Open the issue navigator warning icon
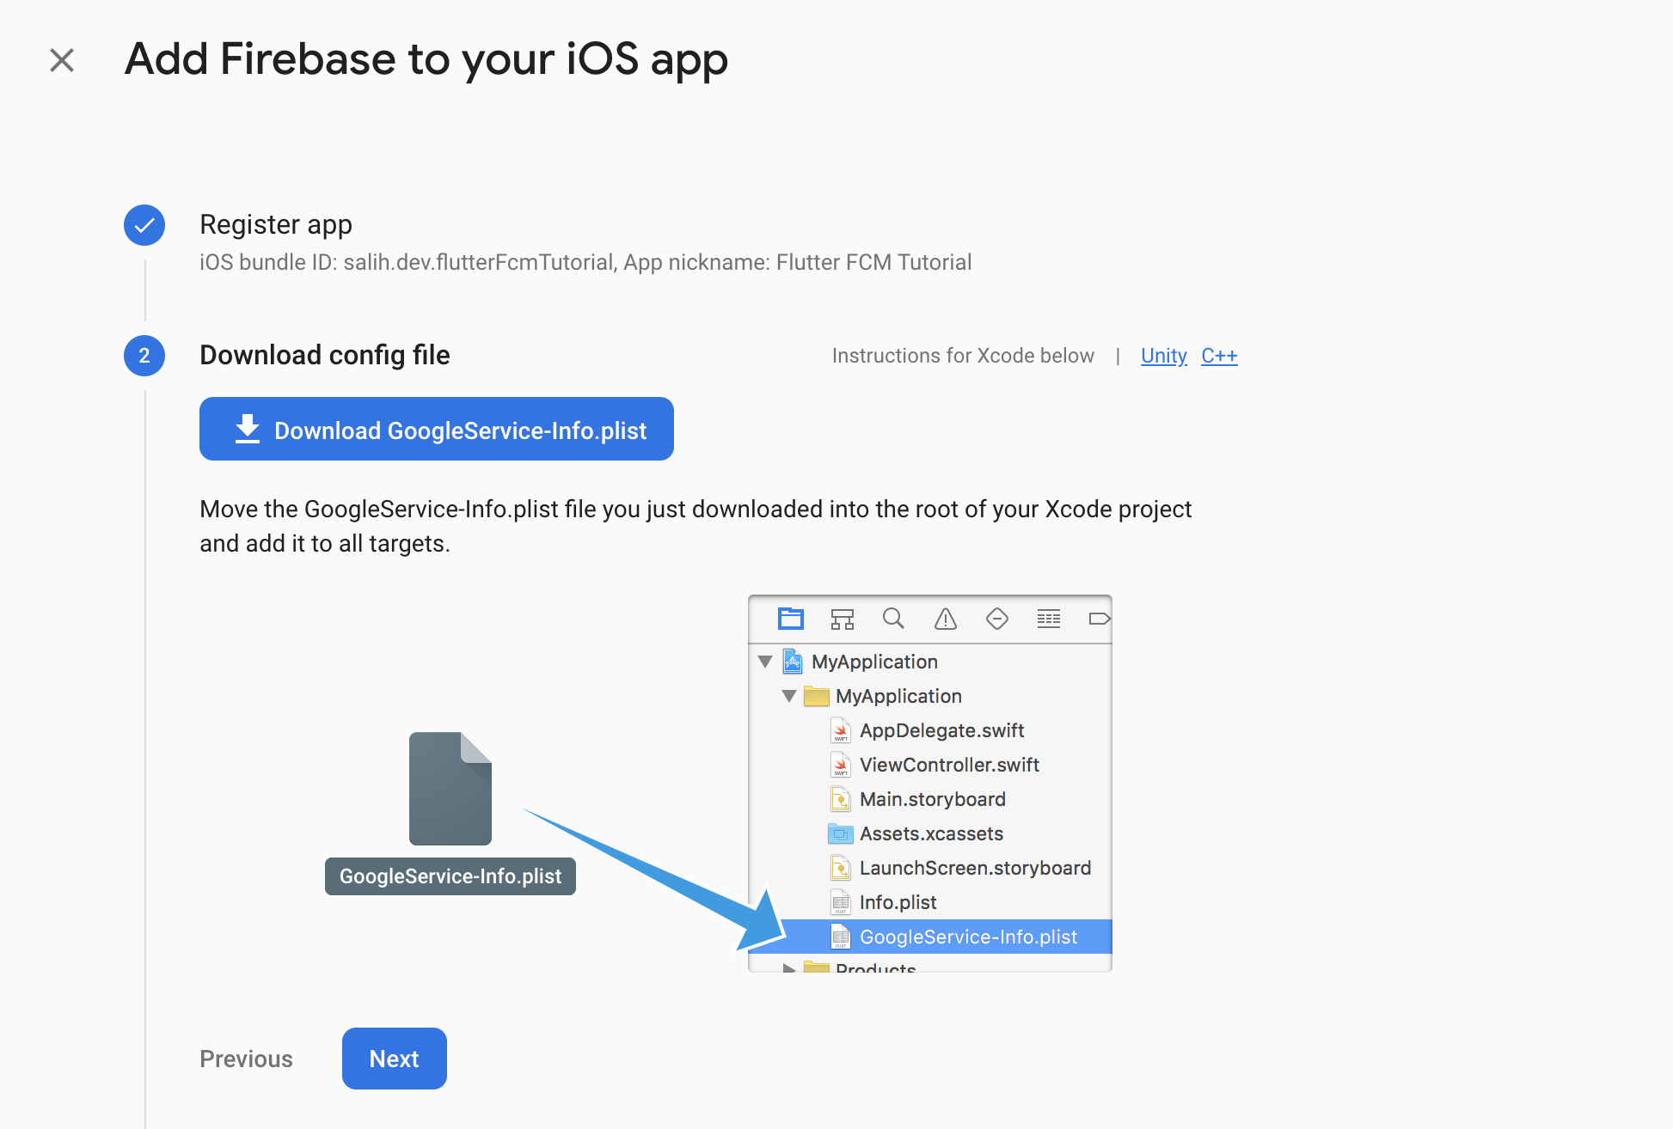 [x=946, y=619]
